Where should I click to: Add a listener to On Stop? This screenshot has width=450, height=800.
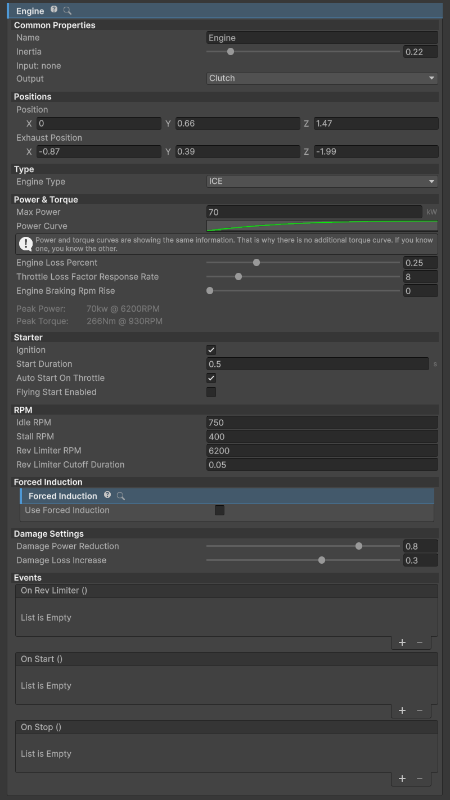[402, 779]
